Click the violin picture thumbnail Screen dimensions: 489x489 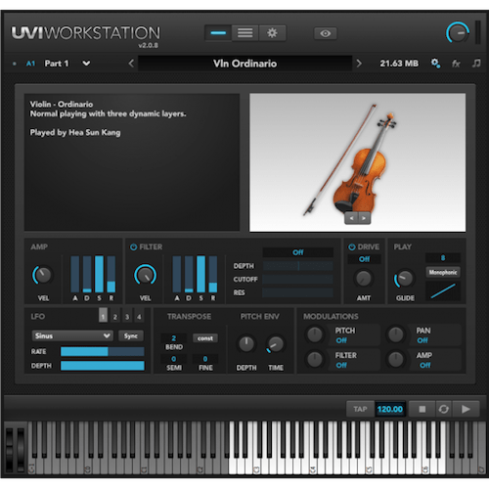coord(357,162)
